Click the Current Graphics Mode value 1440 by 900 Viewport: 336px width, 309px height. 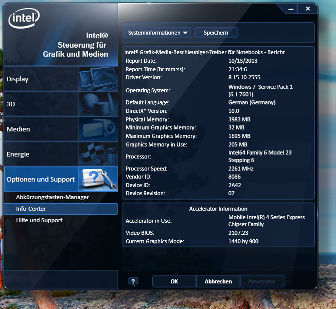[x=243, y=241]
